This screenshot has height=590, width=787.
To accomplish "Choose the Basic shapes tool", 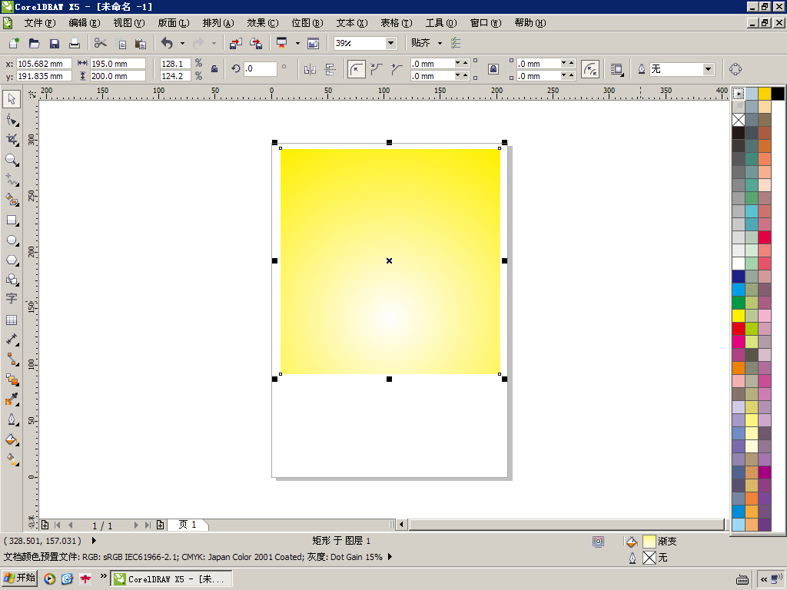I will 12,280.
